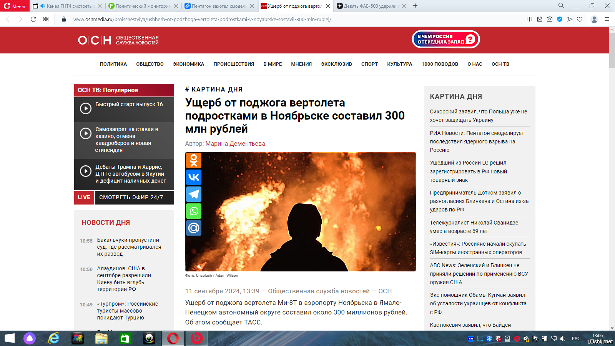615x346 pixels.
Task: Play the 'Дебаты Трампа и Харрис' video
Action: coord(86,171)
